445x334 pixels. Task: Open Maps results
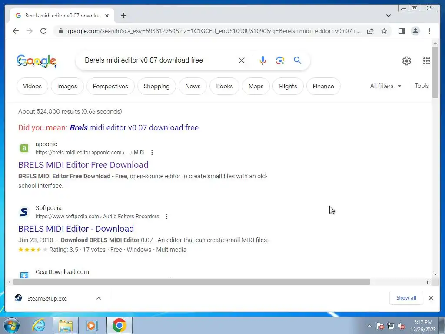pyautogui.click(x=256, y=86)
